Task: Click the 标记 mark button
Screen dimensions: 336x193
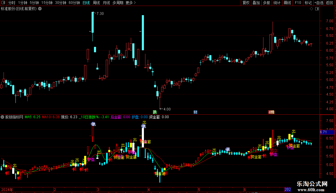Action: click(308, 3)
